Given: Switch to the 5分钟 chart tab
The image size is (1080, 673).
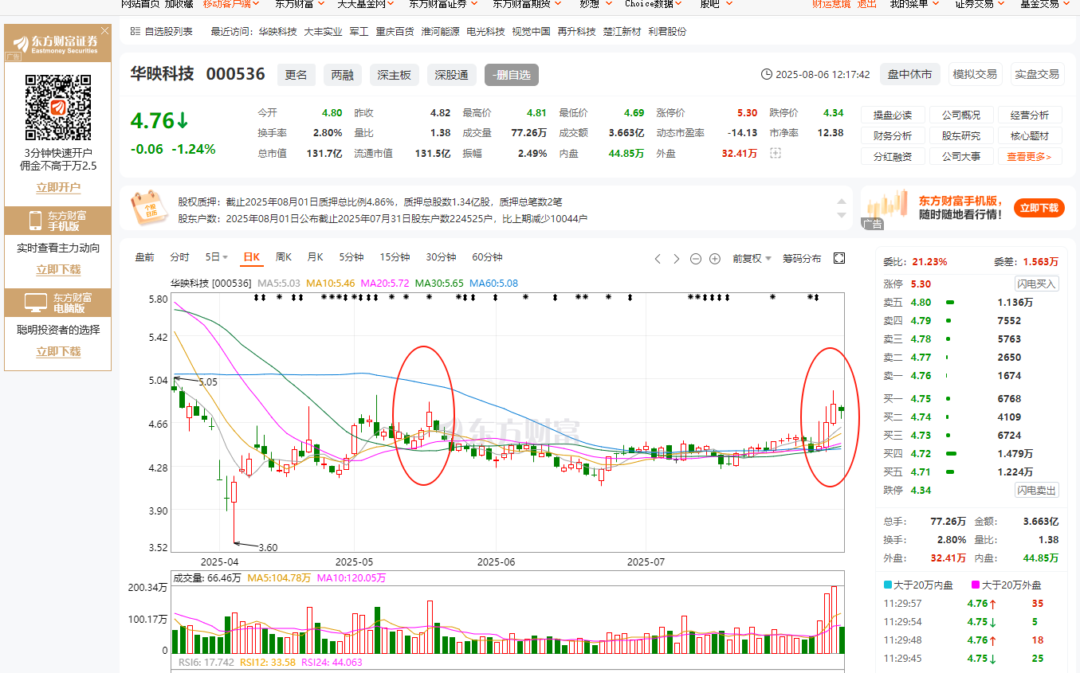Looking at the screenshot, I should [351, 257].
